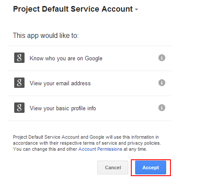Show info for View your basic profile info

pyautogui.click(x=162, y=108)
